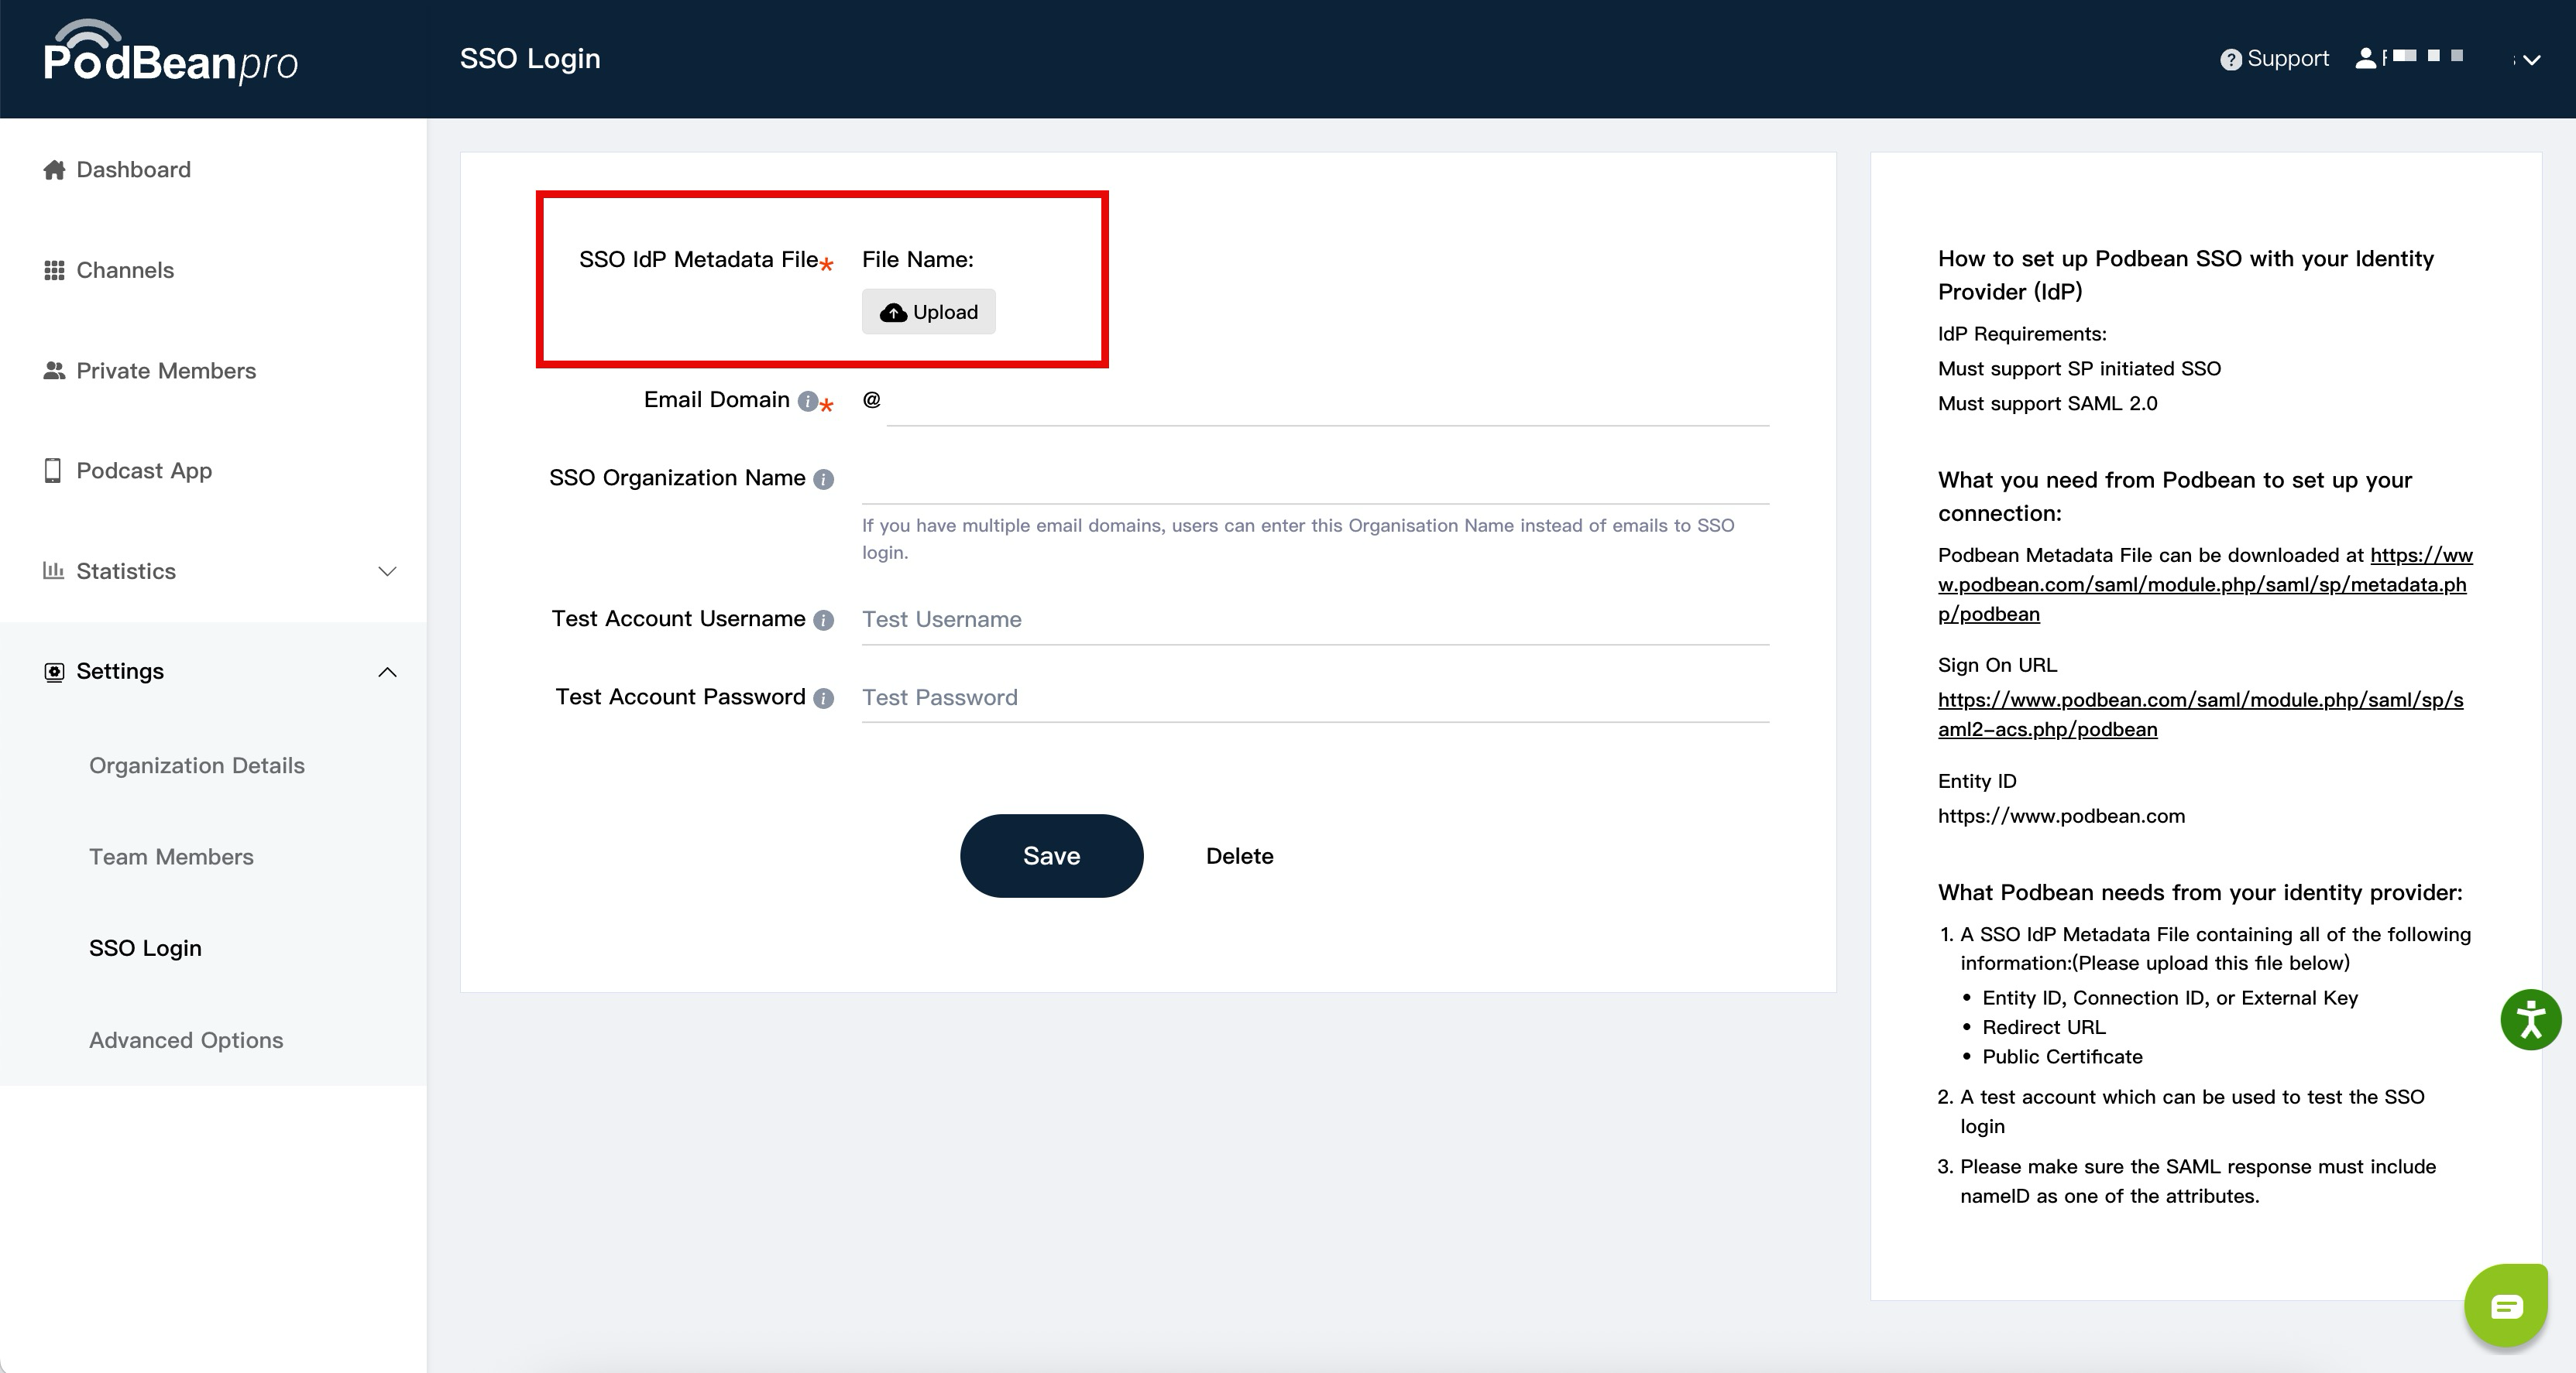2576x1373 pixels.
Task: Click the 'IdP Requirements:' text
Action: [2022, 334]
